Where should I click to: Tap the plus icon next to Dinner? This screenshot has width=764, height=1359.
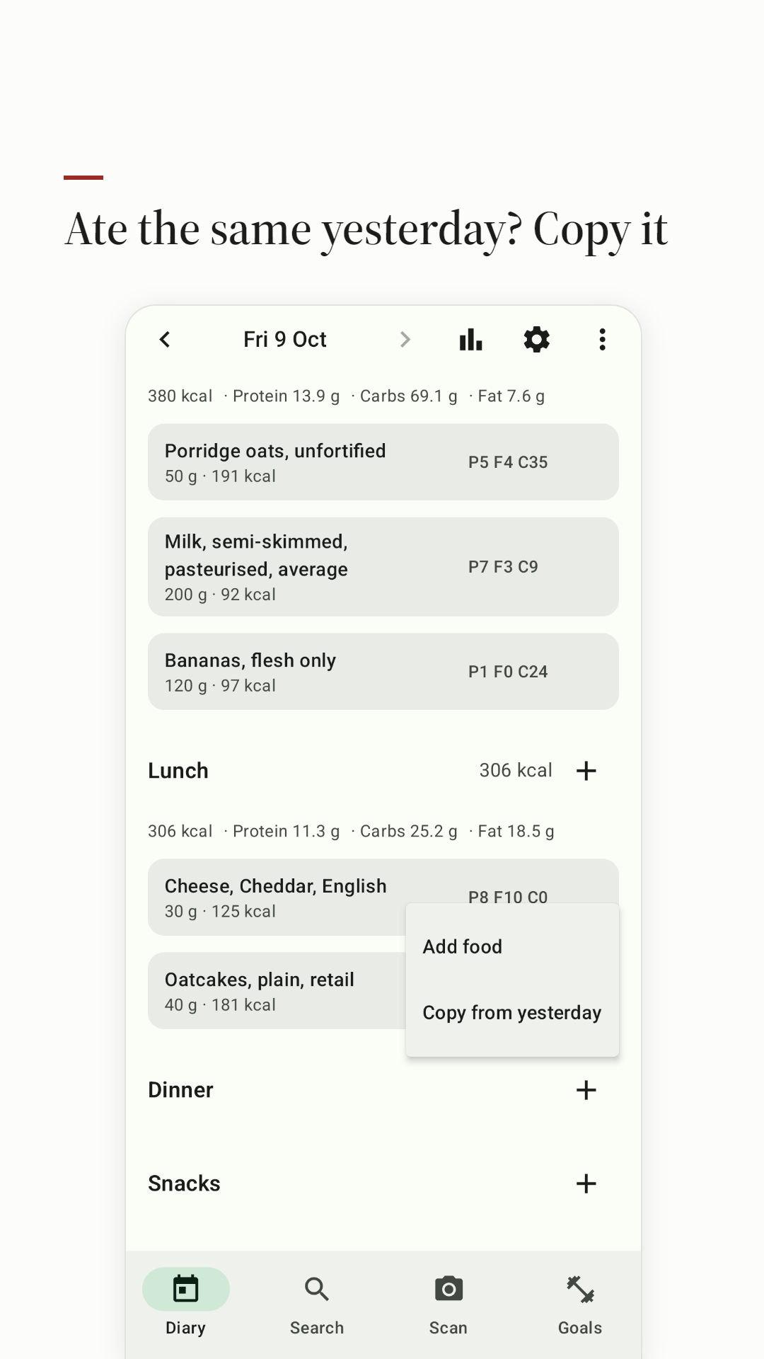click(586, 1090)
